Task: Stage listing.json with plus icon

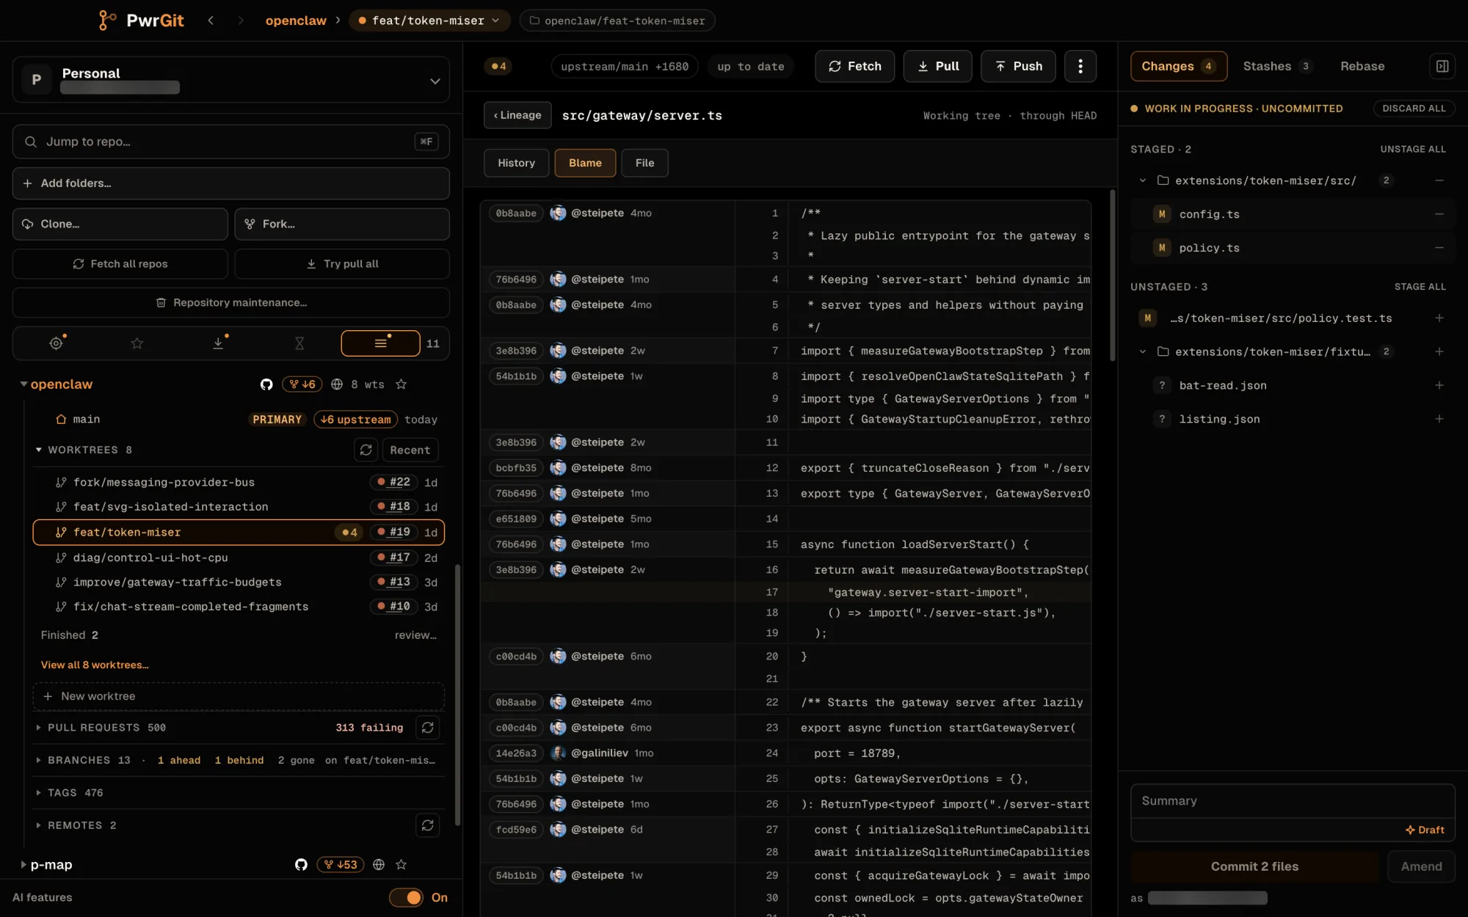Action: point(1439,419)
